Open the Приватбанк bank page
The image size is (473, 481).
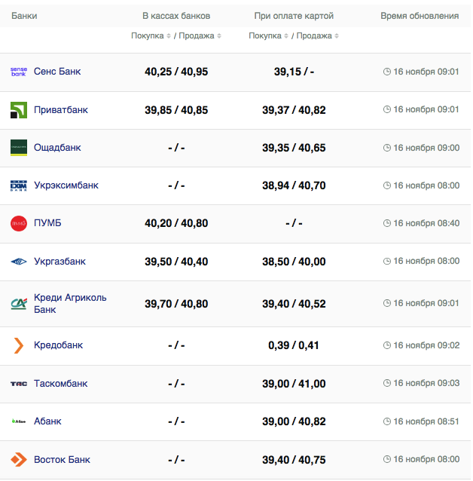pos(60,110)
